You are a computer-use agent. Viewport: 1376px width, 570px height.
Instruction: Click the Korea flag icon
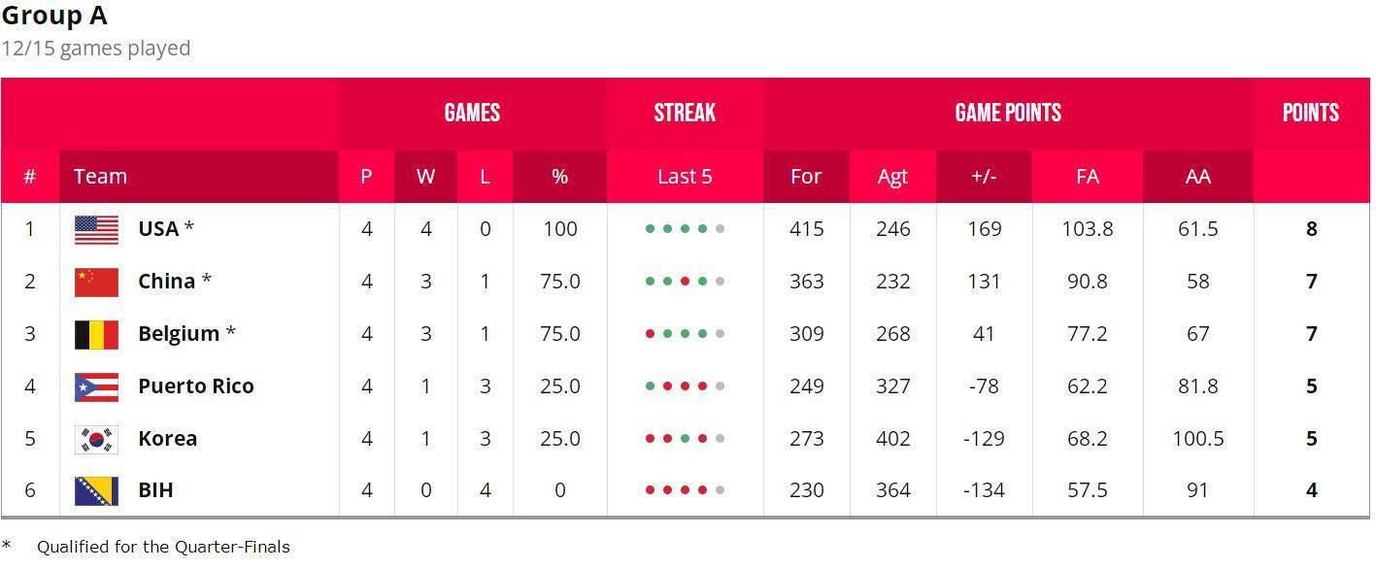96,439
